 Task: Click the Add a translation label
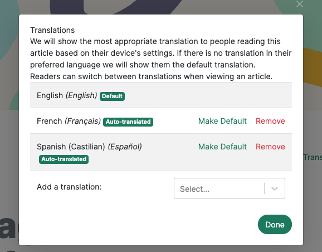(69, 187)
